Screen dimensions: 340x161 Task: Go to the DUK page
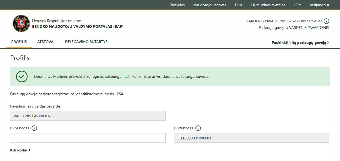coord(238,5)
